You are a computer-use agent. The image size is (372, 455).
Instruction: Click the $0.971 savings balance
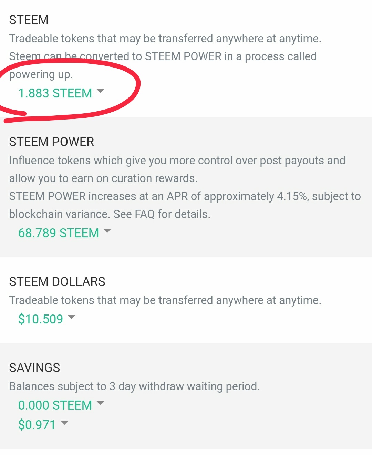coord(37,425)
